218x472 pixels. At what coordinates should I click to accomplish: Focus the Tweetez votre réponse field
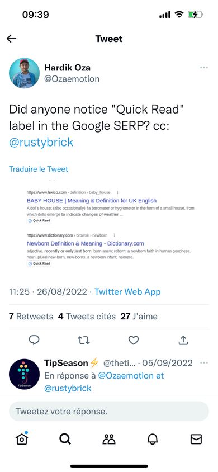[x=109, y=411]
